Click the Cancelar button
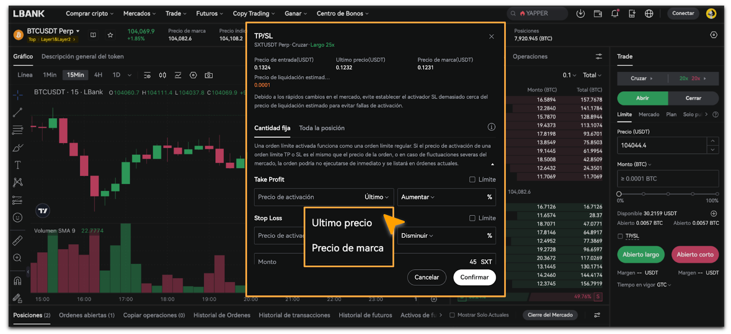 [427, 277]
